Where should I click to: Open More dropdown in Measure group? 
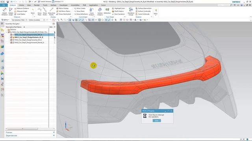[x=33, y=12]
